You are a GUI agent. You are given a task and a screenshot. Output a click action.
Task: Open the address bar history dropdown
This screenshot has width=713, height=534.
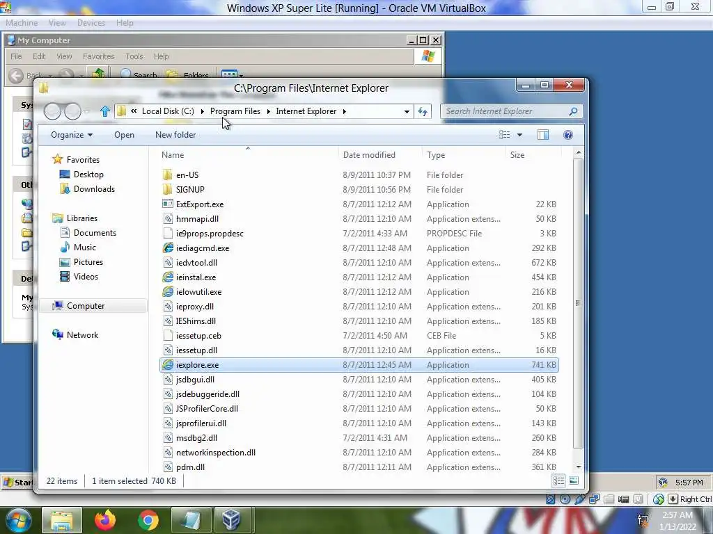click(407, 112)
